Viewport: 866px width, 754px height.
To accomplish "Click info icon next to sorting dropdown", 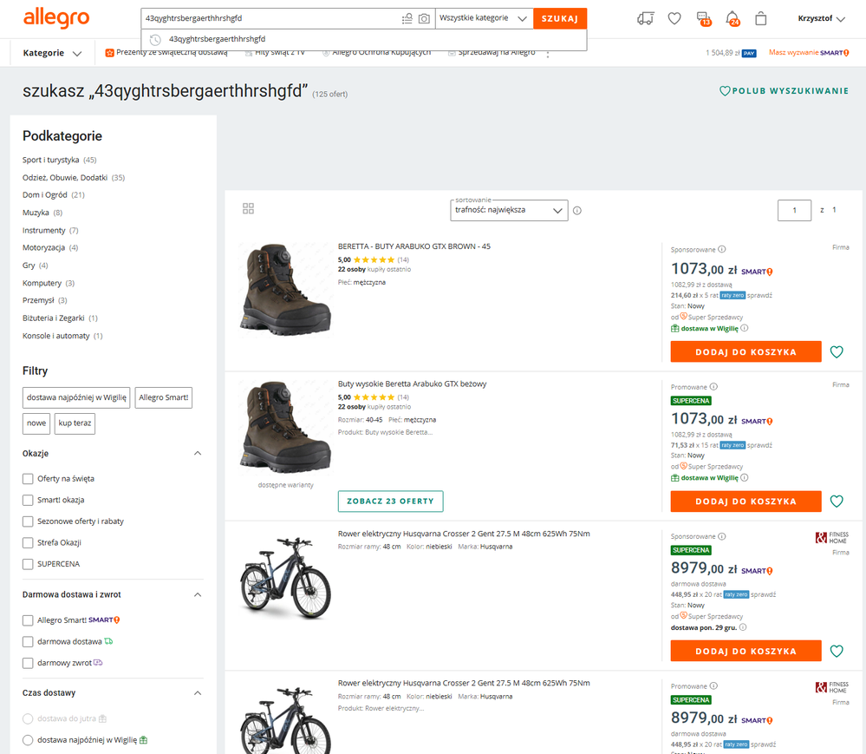I will coord(577,210).
